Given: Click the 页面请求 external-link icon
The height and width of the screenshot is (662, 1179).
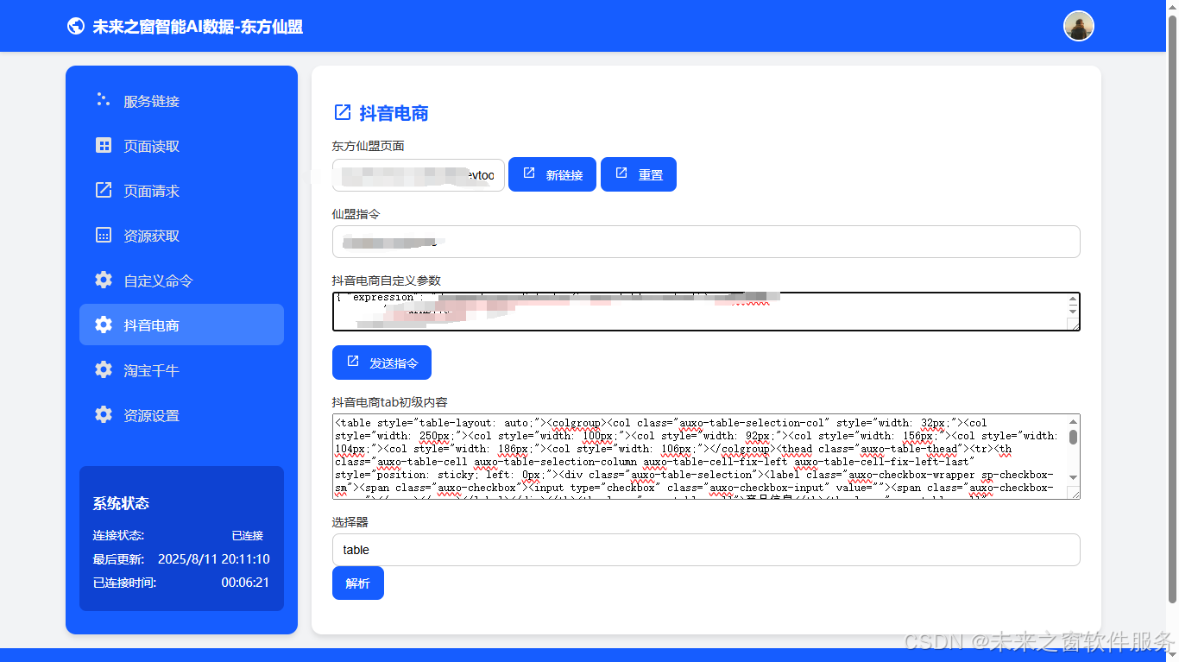Looking at the screenshot, I should [104, 190].
